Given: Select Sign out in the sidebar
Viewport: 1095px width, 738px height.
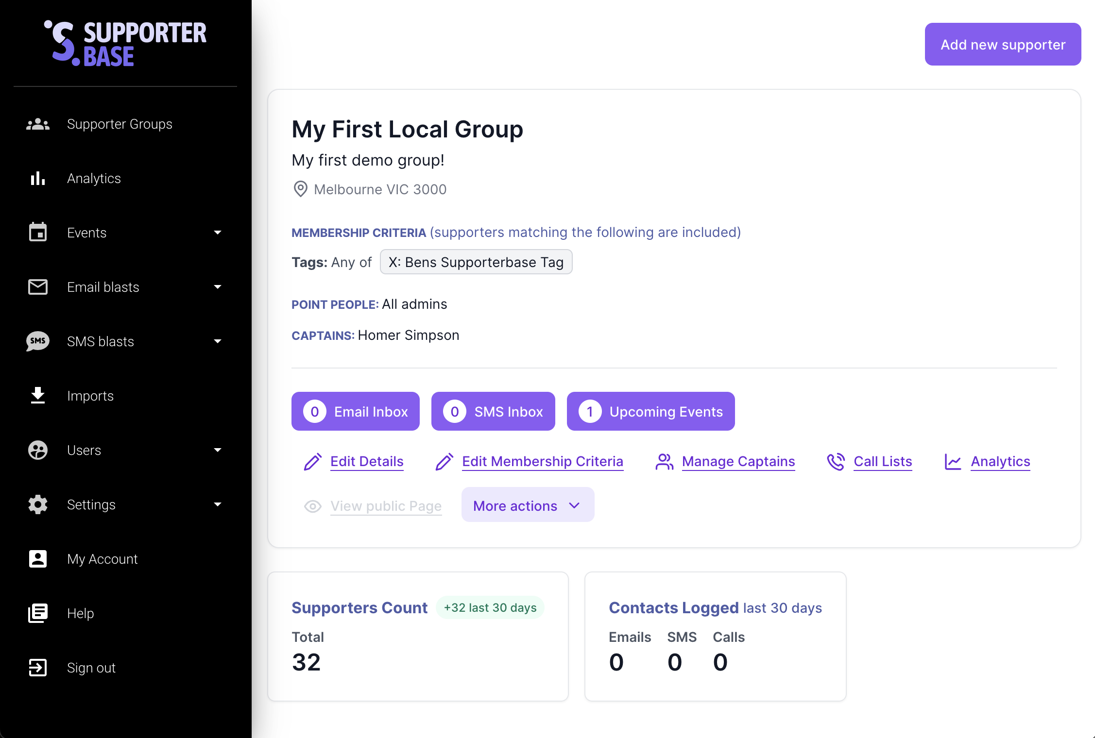Looking at the screenshot, I should coord(125,668).
